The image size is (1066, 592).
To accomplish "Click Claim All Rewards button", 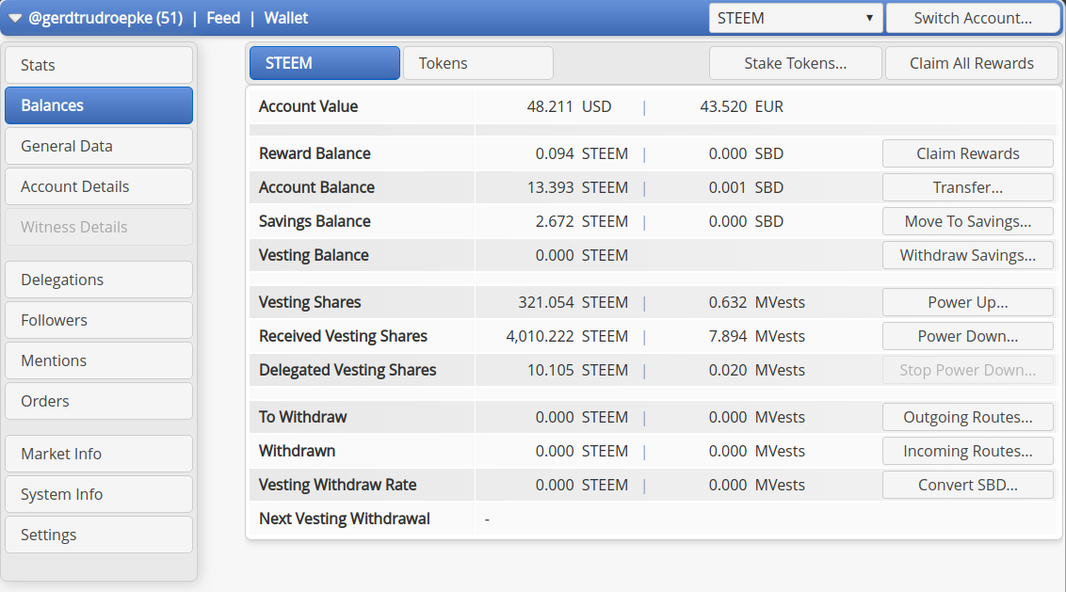I will click(x=972, y=63).
